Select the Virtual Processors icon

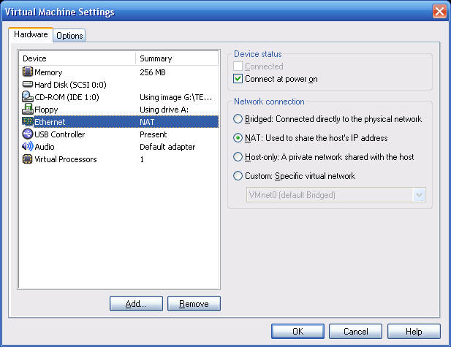click(28, 159)
